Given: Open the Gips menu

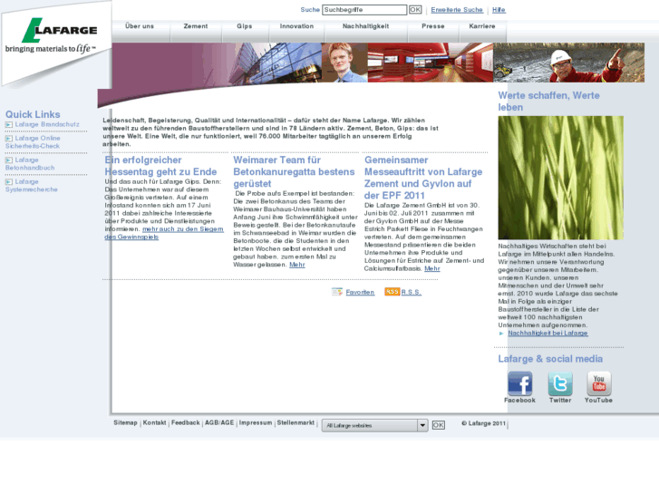Looking at the screenshot, I should (x=245, y=26).
